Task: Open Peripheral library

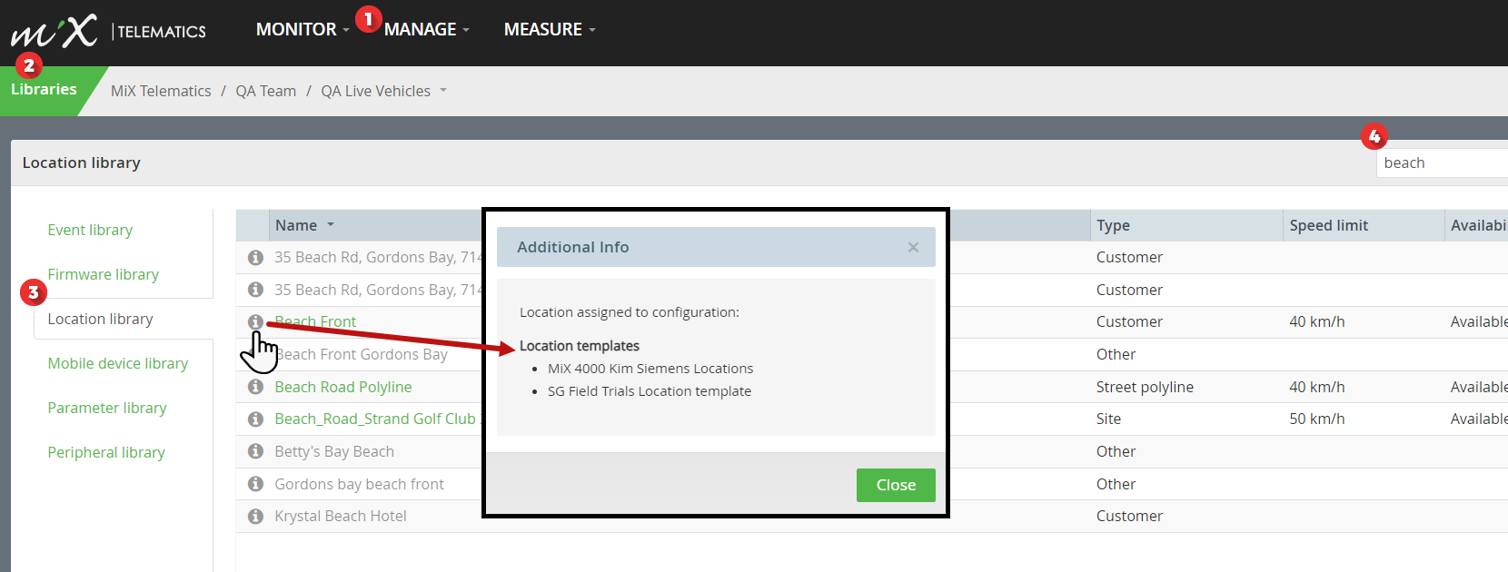Action: (x=105, y=453)
